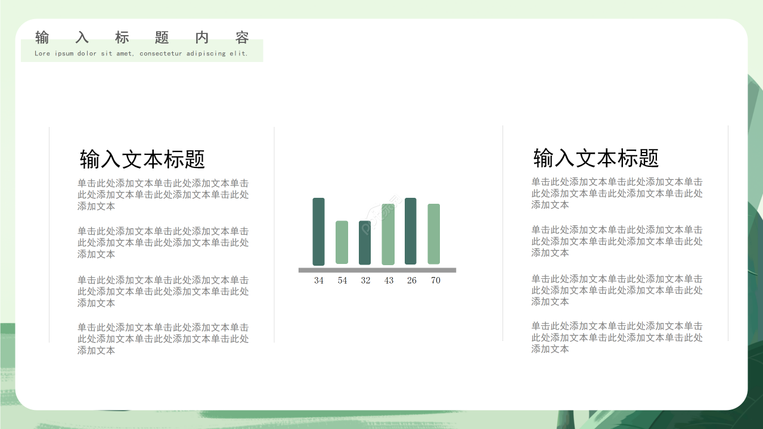Select the tallest dark green bar labeled 34
Image resolution: width=763 pixels, height=429 pixels.
(x=318, y=232)
